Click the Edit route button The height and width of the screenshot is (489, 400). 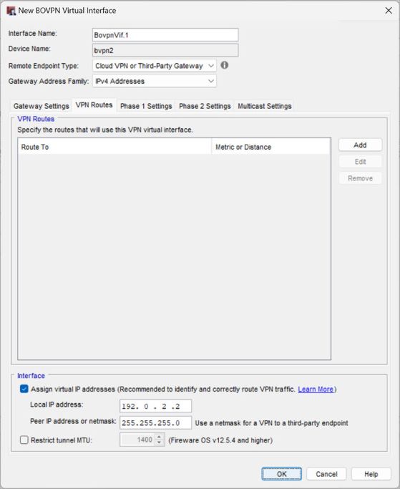[360, 162]
